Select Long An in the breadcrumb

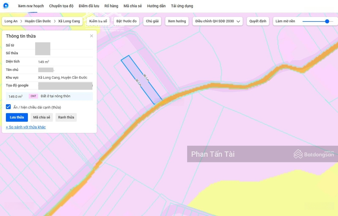[x=11, y=21]
